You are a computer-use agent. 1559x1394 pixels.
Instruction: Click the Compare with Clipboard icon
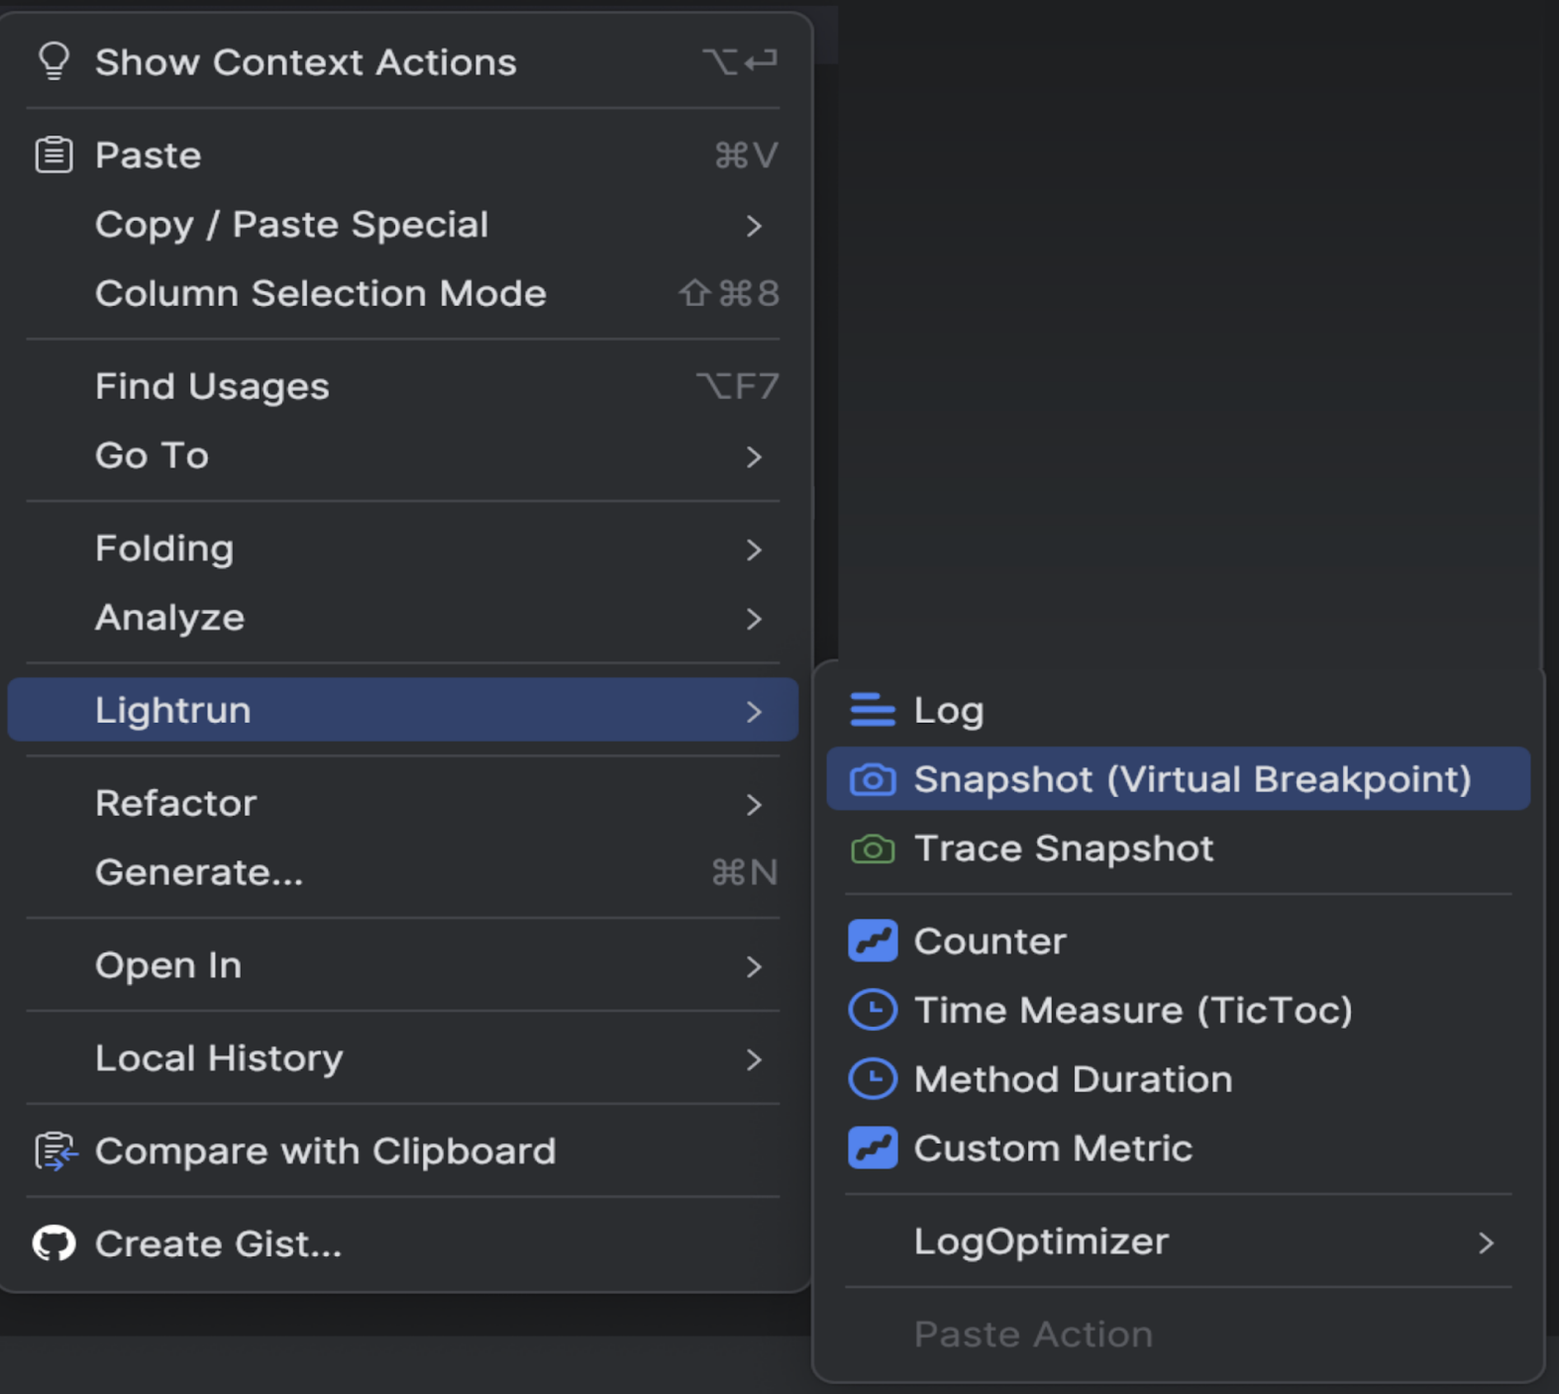tap(55, 1151)
